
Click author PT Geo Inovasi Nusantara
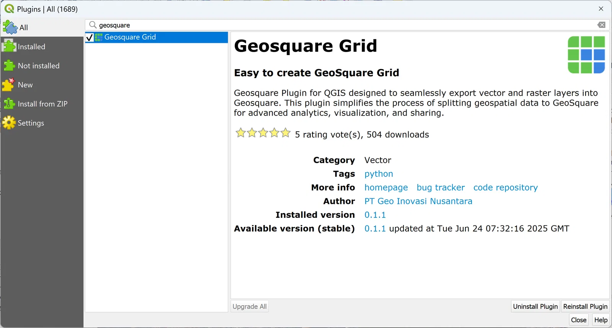(418, 201)
